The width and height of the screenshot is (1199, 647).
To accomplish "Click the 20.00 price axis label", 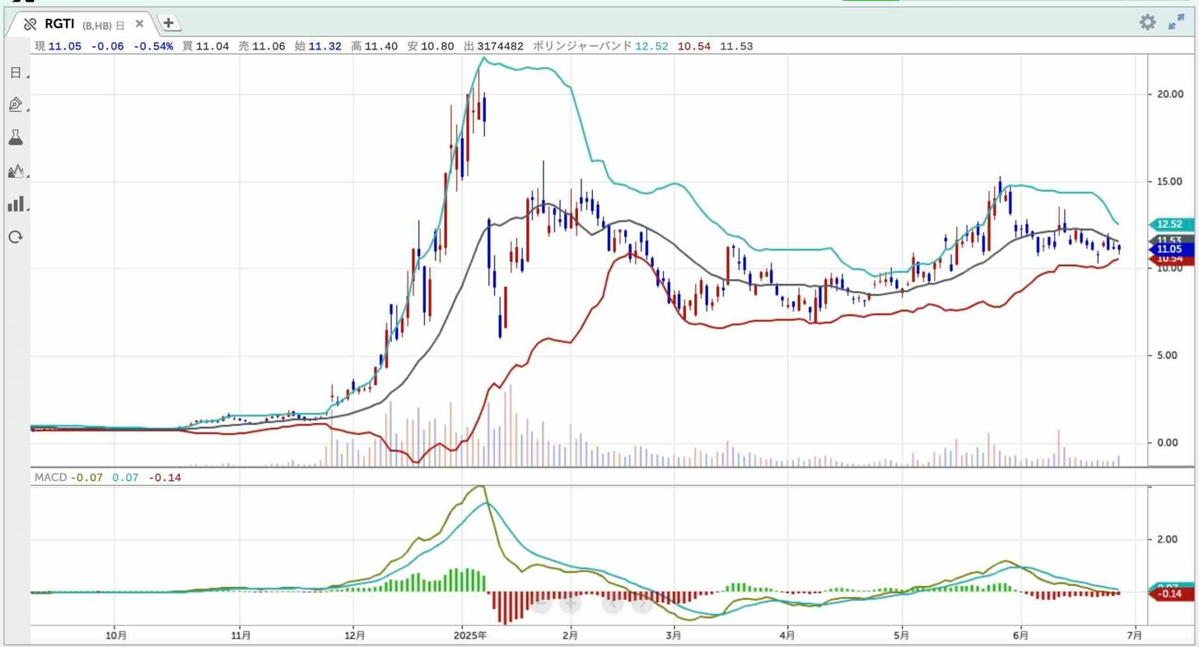I will click(x=1169, y=94).
